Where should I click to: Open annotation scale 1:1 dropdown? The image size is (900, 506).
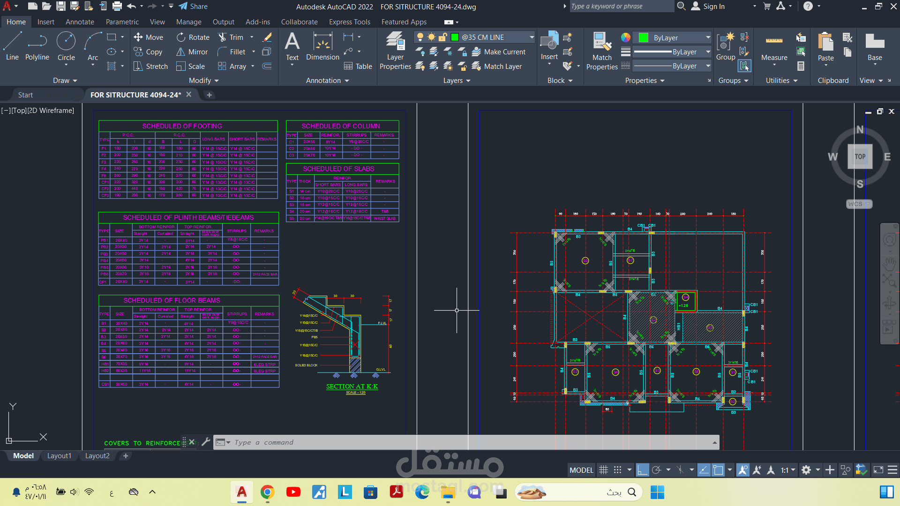pos(788,470)
